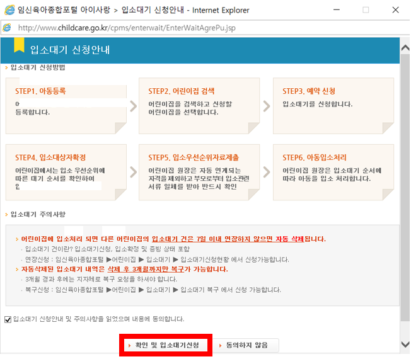
Task: Toggle the 입소대기 신청안내 동의 checkbox
Action: pos(8,319)
